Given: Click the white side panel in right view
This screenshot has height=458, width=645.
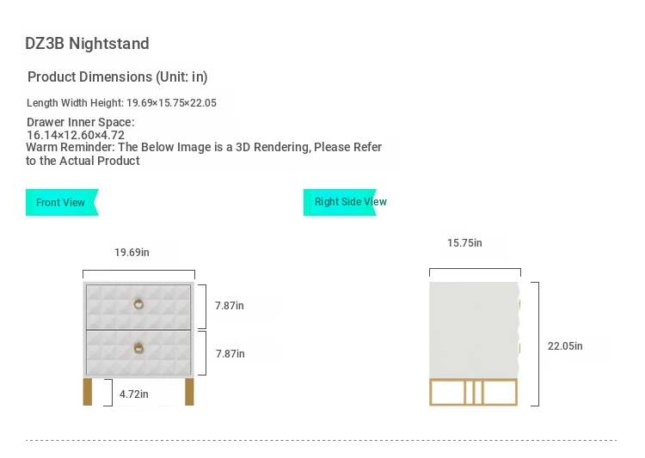Looking at the screenshot, I should (473, 327).
